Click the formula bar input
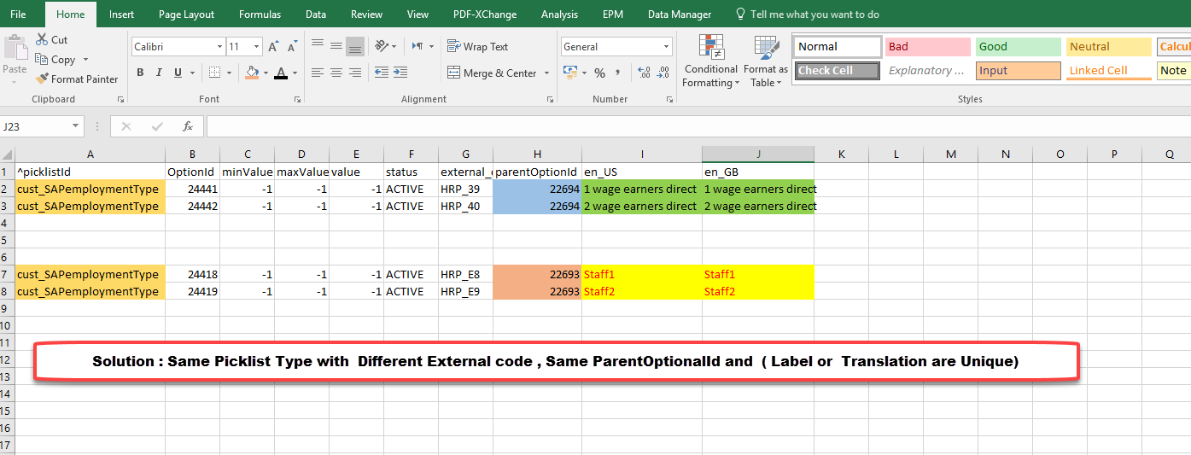This screenshot has width=1191, height=455. click(x=698, y=126)
